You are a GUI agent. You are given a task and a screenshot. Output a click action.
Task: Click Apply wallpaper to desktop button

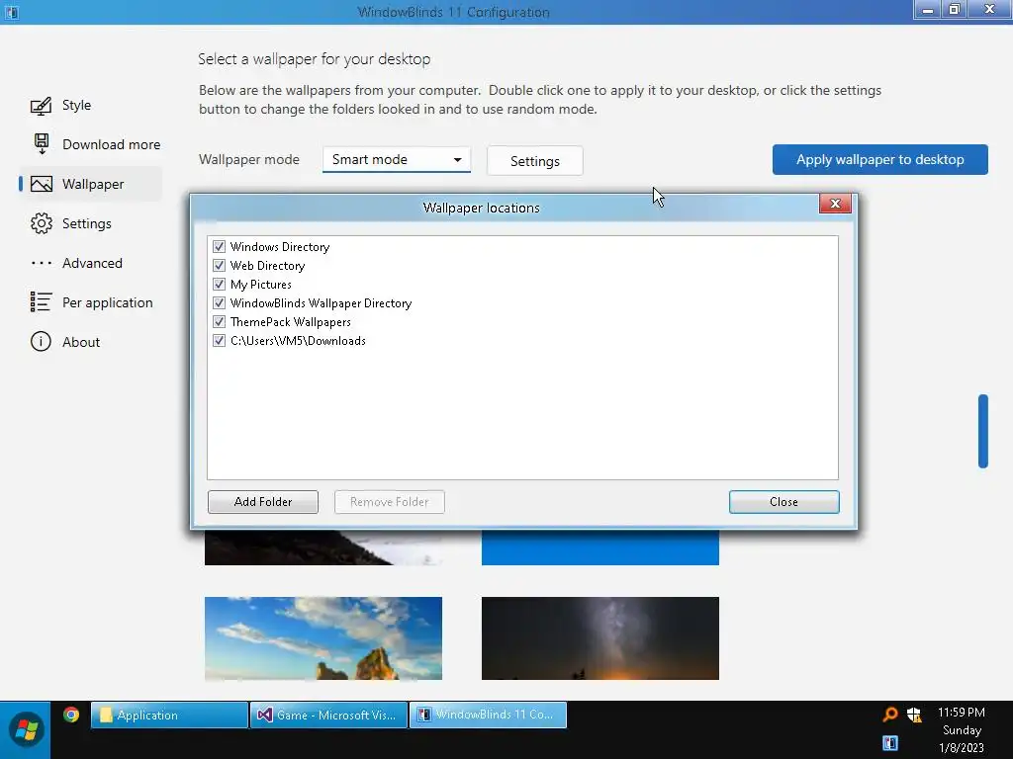[879, 159]
